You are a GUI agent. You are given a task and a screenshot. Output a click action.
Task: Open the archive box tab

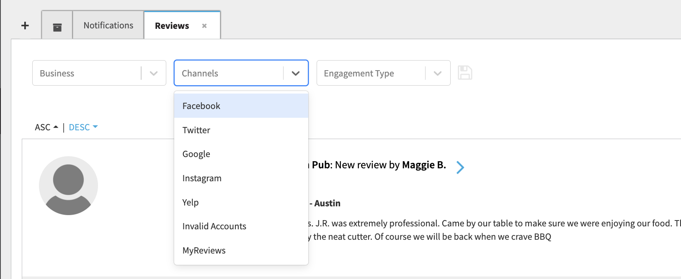coord(57,25)
